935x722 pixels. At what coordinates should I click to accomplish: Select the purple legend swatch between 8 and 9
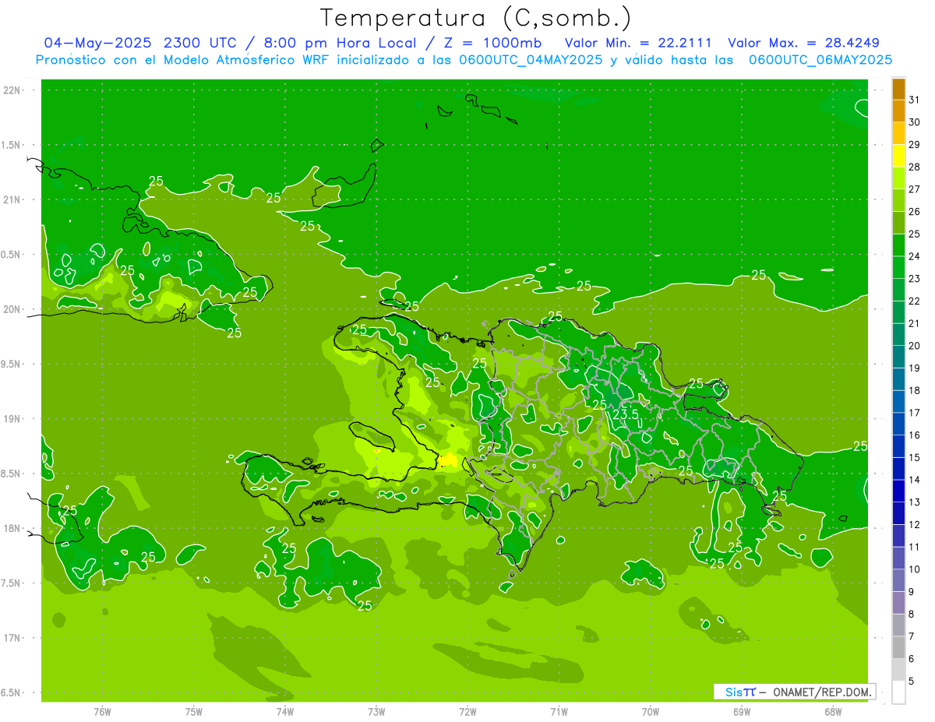pos(898,603)
